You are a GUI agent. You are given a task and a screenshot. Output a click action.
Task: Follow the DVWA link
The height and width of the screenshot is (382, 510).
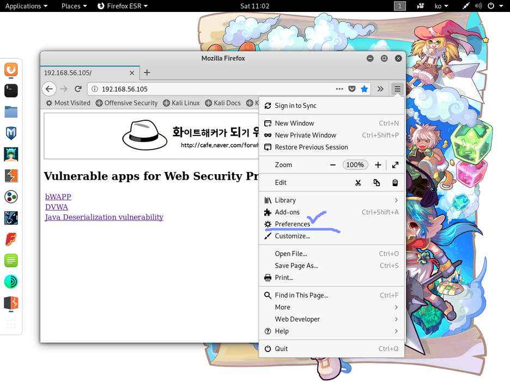57,207
